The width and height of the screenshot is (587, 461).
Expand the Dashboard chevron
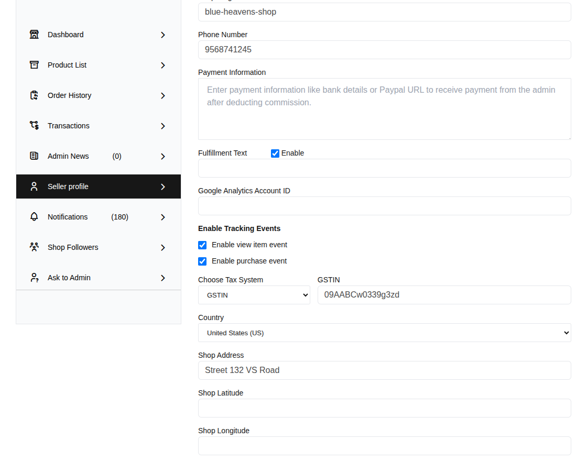162,34
